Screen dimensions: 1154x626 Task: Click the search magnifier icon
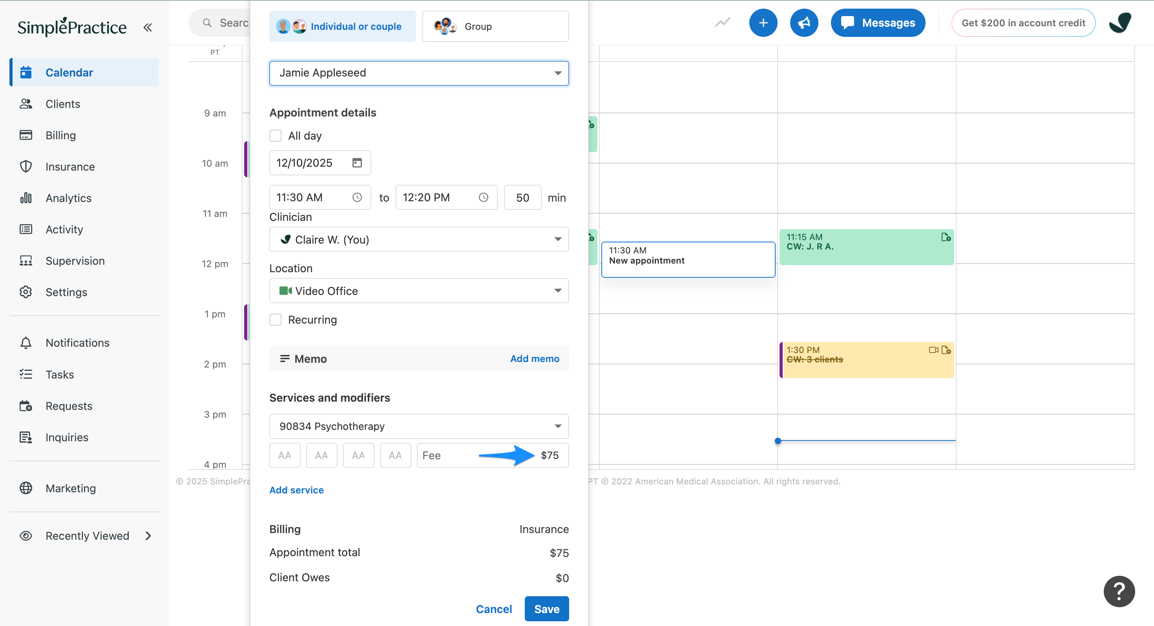click(x=207, y=22)
